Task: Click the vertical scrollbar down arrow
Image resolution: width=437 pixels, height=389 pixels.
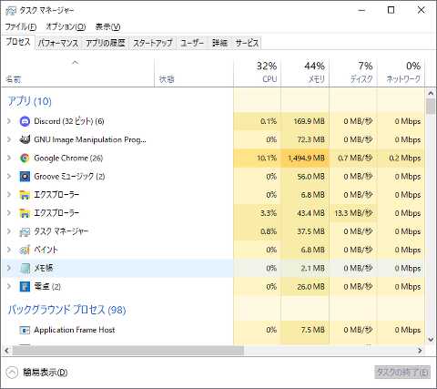Action: pyautogui.click(x=431, y=339)
